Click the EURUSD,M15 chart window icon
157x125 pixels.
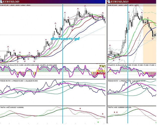tap(109, 2)
